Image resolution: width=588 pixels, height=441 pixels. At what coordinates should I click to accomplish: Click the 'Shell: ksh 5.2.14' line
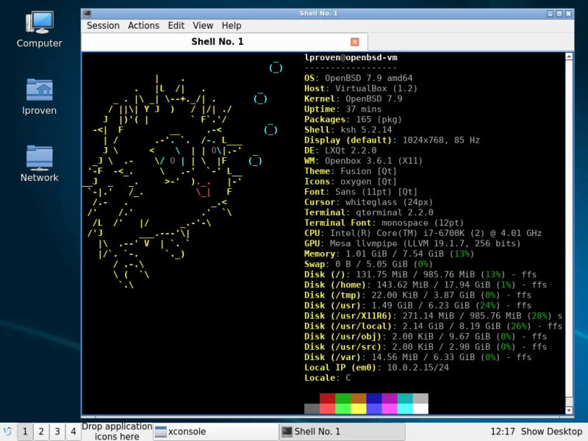(348, 130)
